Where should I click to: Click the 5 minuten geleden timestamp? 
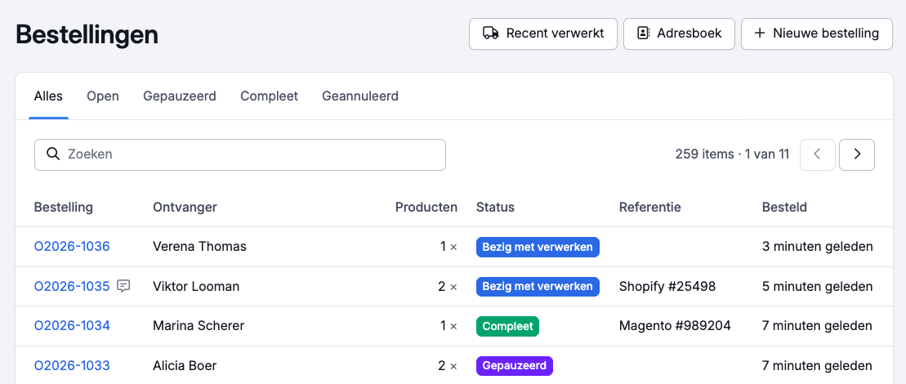point(817,286)
